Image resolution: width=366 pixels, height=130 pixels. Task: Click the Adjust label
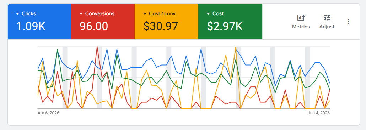[327, 27]
